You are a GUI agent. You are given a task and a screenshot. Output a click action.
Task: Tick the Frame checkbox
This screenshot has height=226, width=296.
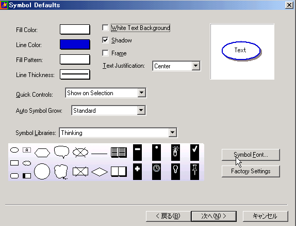tap(105, 53)
